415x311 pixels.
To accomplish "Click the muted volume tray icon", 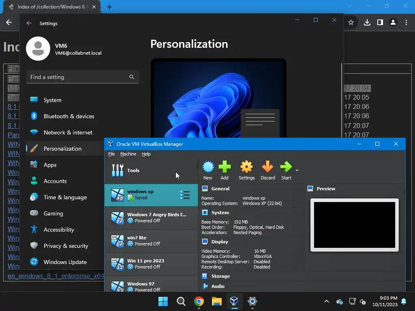I will [x=363, y=301].
